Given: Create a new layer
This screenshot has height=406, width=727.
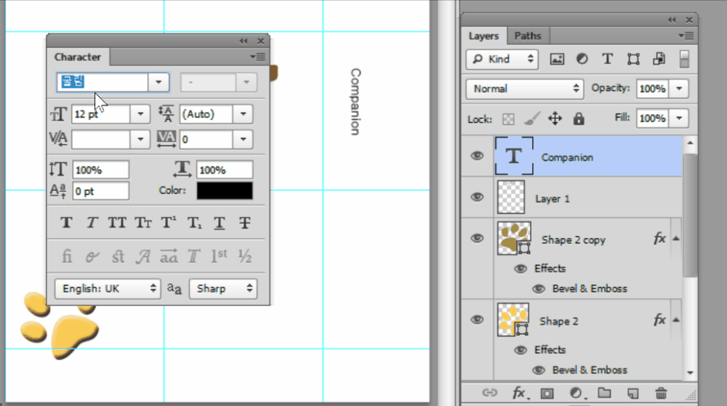Looking at the screenshot, I should click(x=633, y=394).
